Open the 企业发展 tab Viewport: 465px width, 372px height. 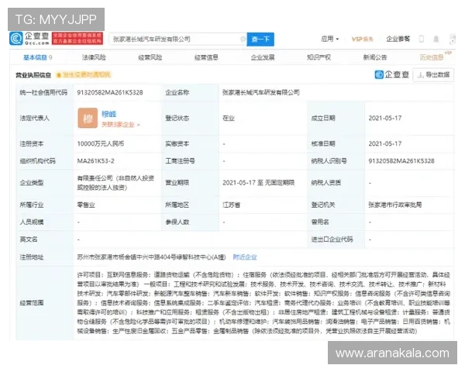click(263, 57)
